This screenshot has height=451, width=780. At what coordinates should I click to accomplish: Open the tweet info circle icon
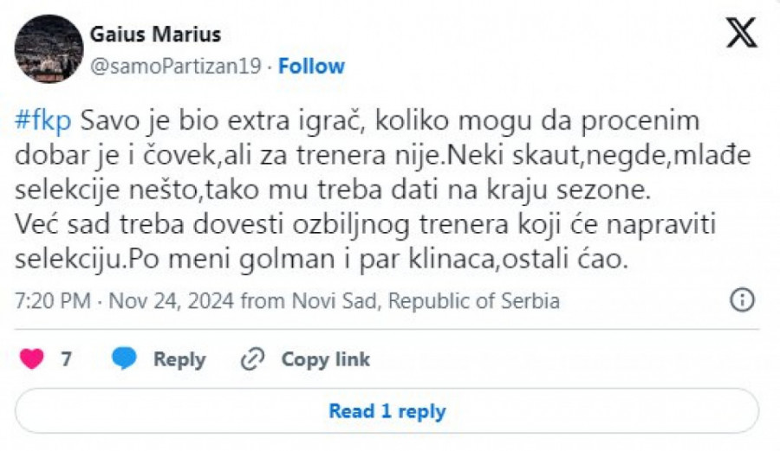coord(742,300)
